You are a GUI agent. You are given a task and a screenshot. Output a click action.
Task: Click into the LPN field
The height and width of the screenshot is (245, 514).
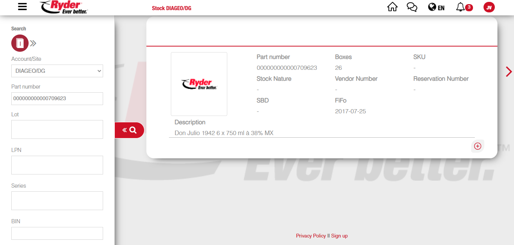[x=57, y=165]
